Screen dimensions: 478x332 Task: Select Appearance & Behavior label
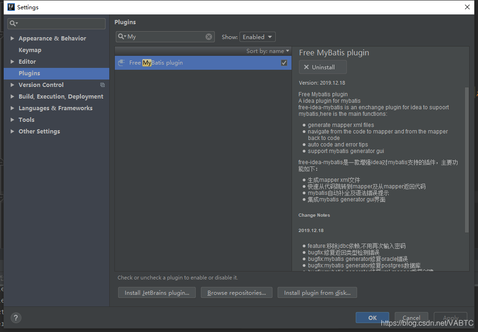52,38
